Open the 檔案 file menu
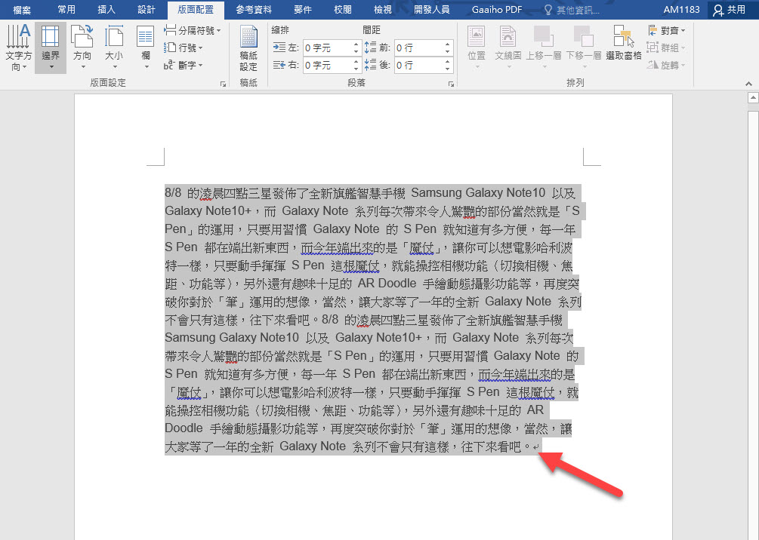 pyautogui.click(x=22, y=10)
